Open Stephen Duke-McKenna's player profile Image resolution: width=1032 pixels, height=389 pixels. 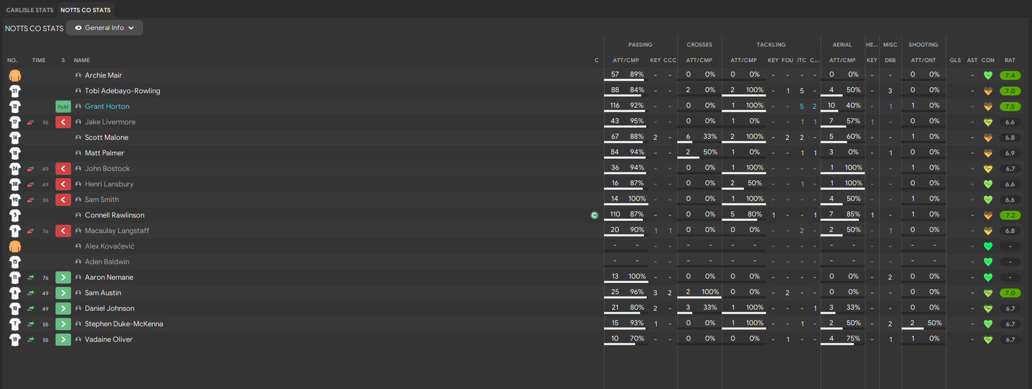click(x=124, y=324)
